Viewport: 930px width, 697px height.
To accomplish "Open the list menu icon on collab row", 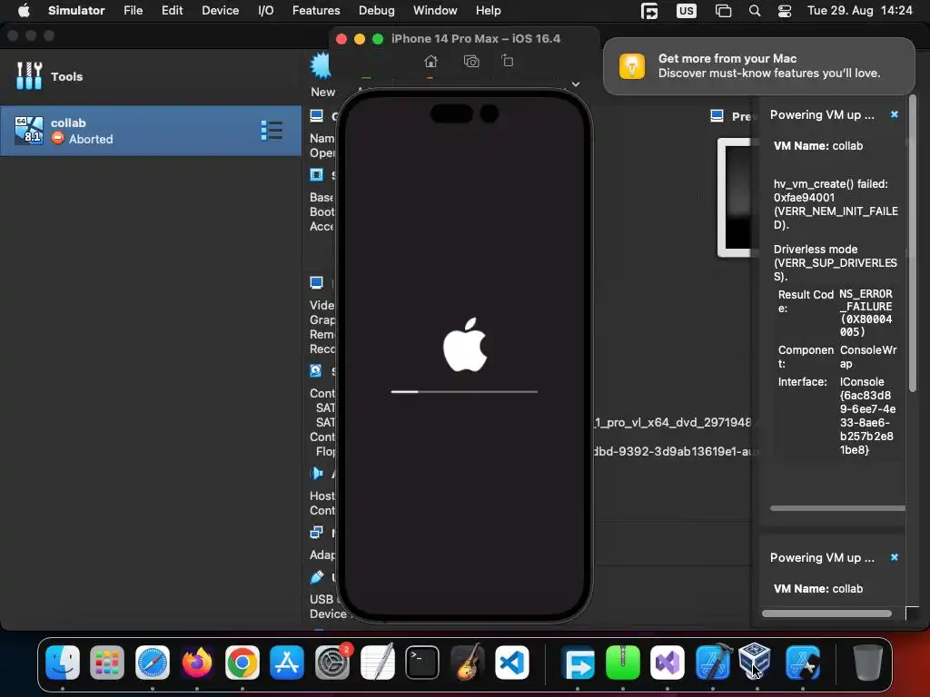I will [272, 131].
